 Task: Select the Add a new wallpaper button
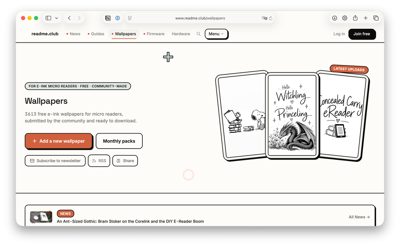[59, 141]
